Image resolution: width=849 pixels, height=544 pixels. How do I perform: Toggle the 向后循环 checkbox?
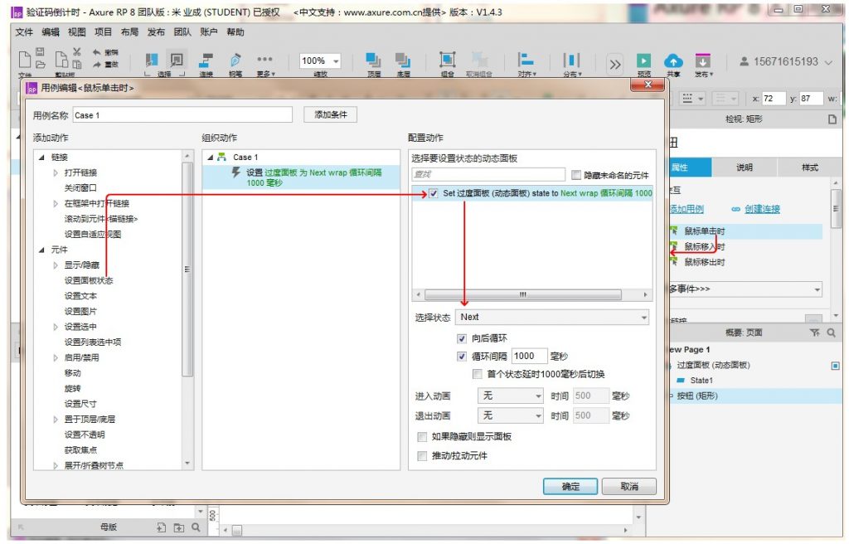[x=462, y=338]
